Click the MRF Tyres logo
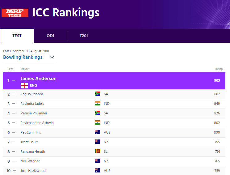 [x=15, y=13]
